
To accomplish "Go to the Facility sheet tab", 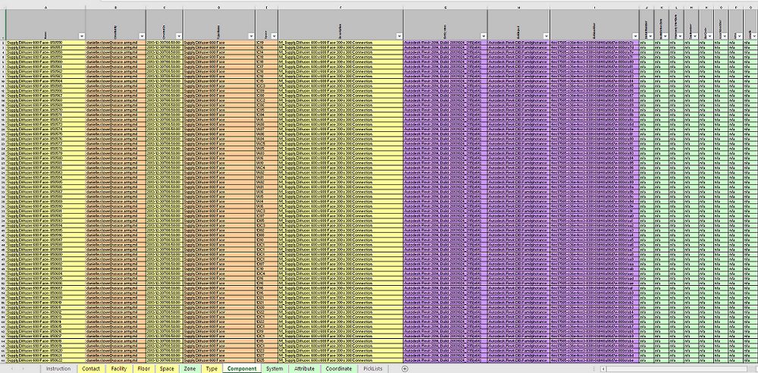I will tap(118, 368).
